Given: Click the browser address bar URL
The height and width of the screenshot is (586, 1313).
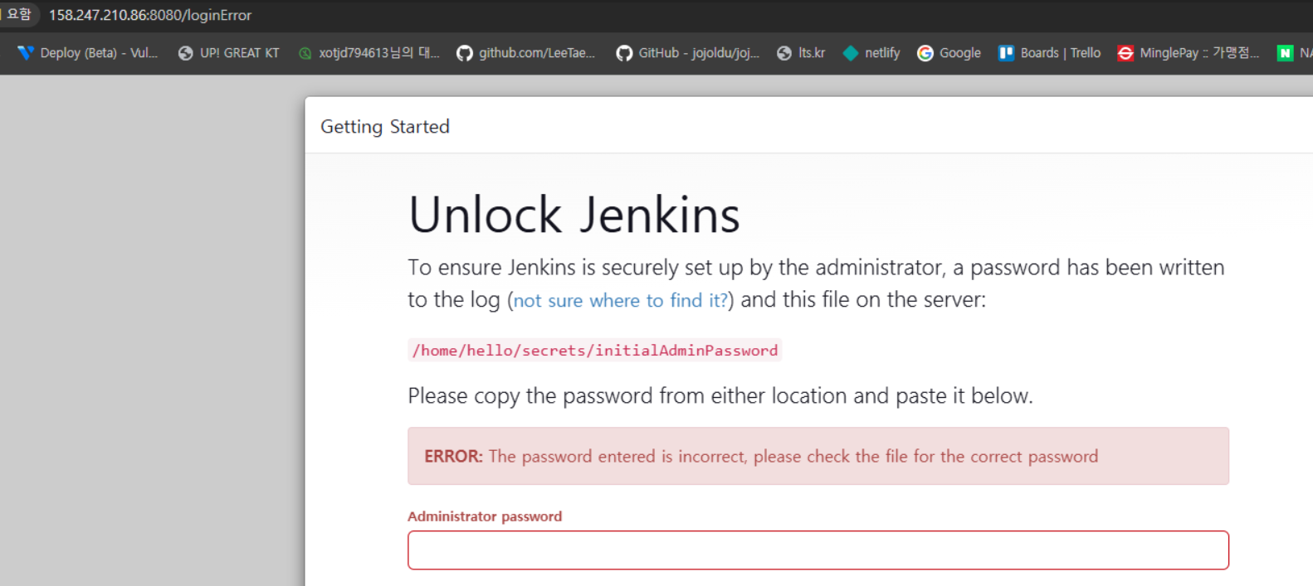Looking at the screenshot, I should [150, 15].
